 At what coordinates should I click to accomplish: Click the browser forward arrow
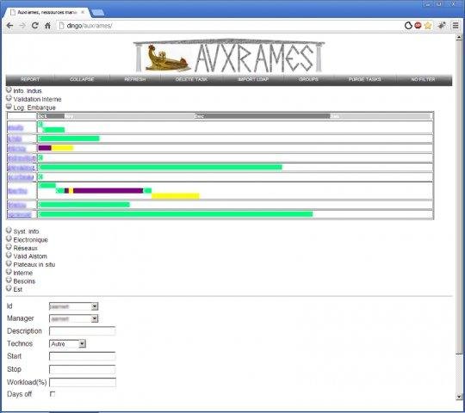[22, 26]
